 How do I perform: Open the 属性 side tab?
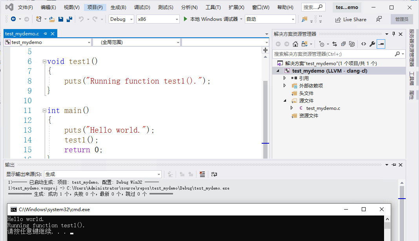click(412, 95)
